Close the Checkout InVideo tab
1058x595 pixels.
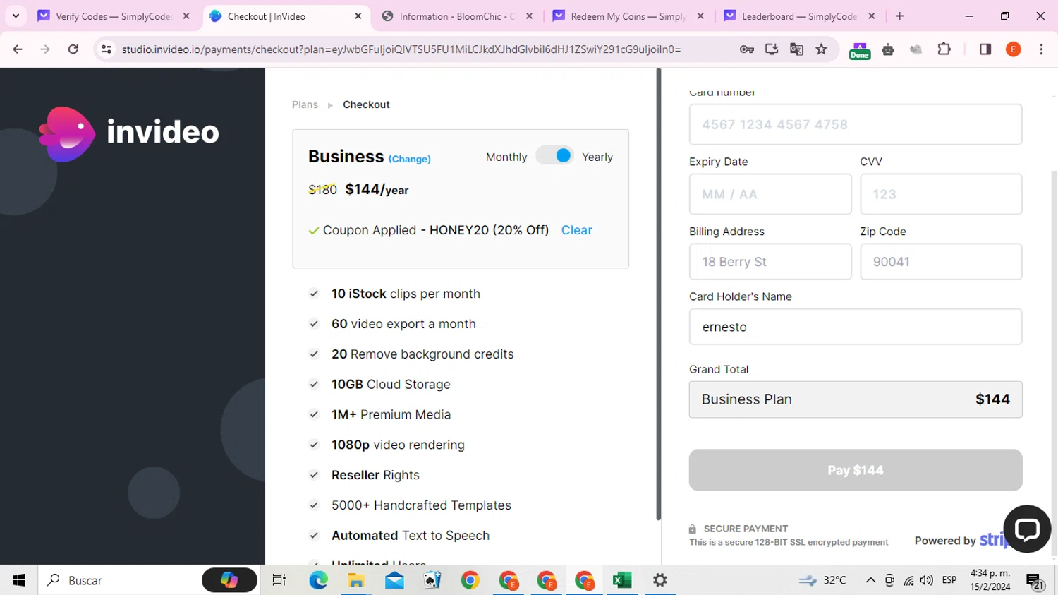(x=358, y=16)
